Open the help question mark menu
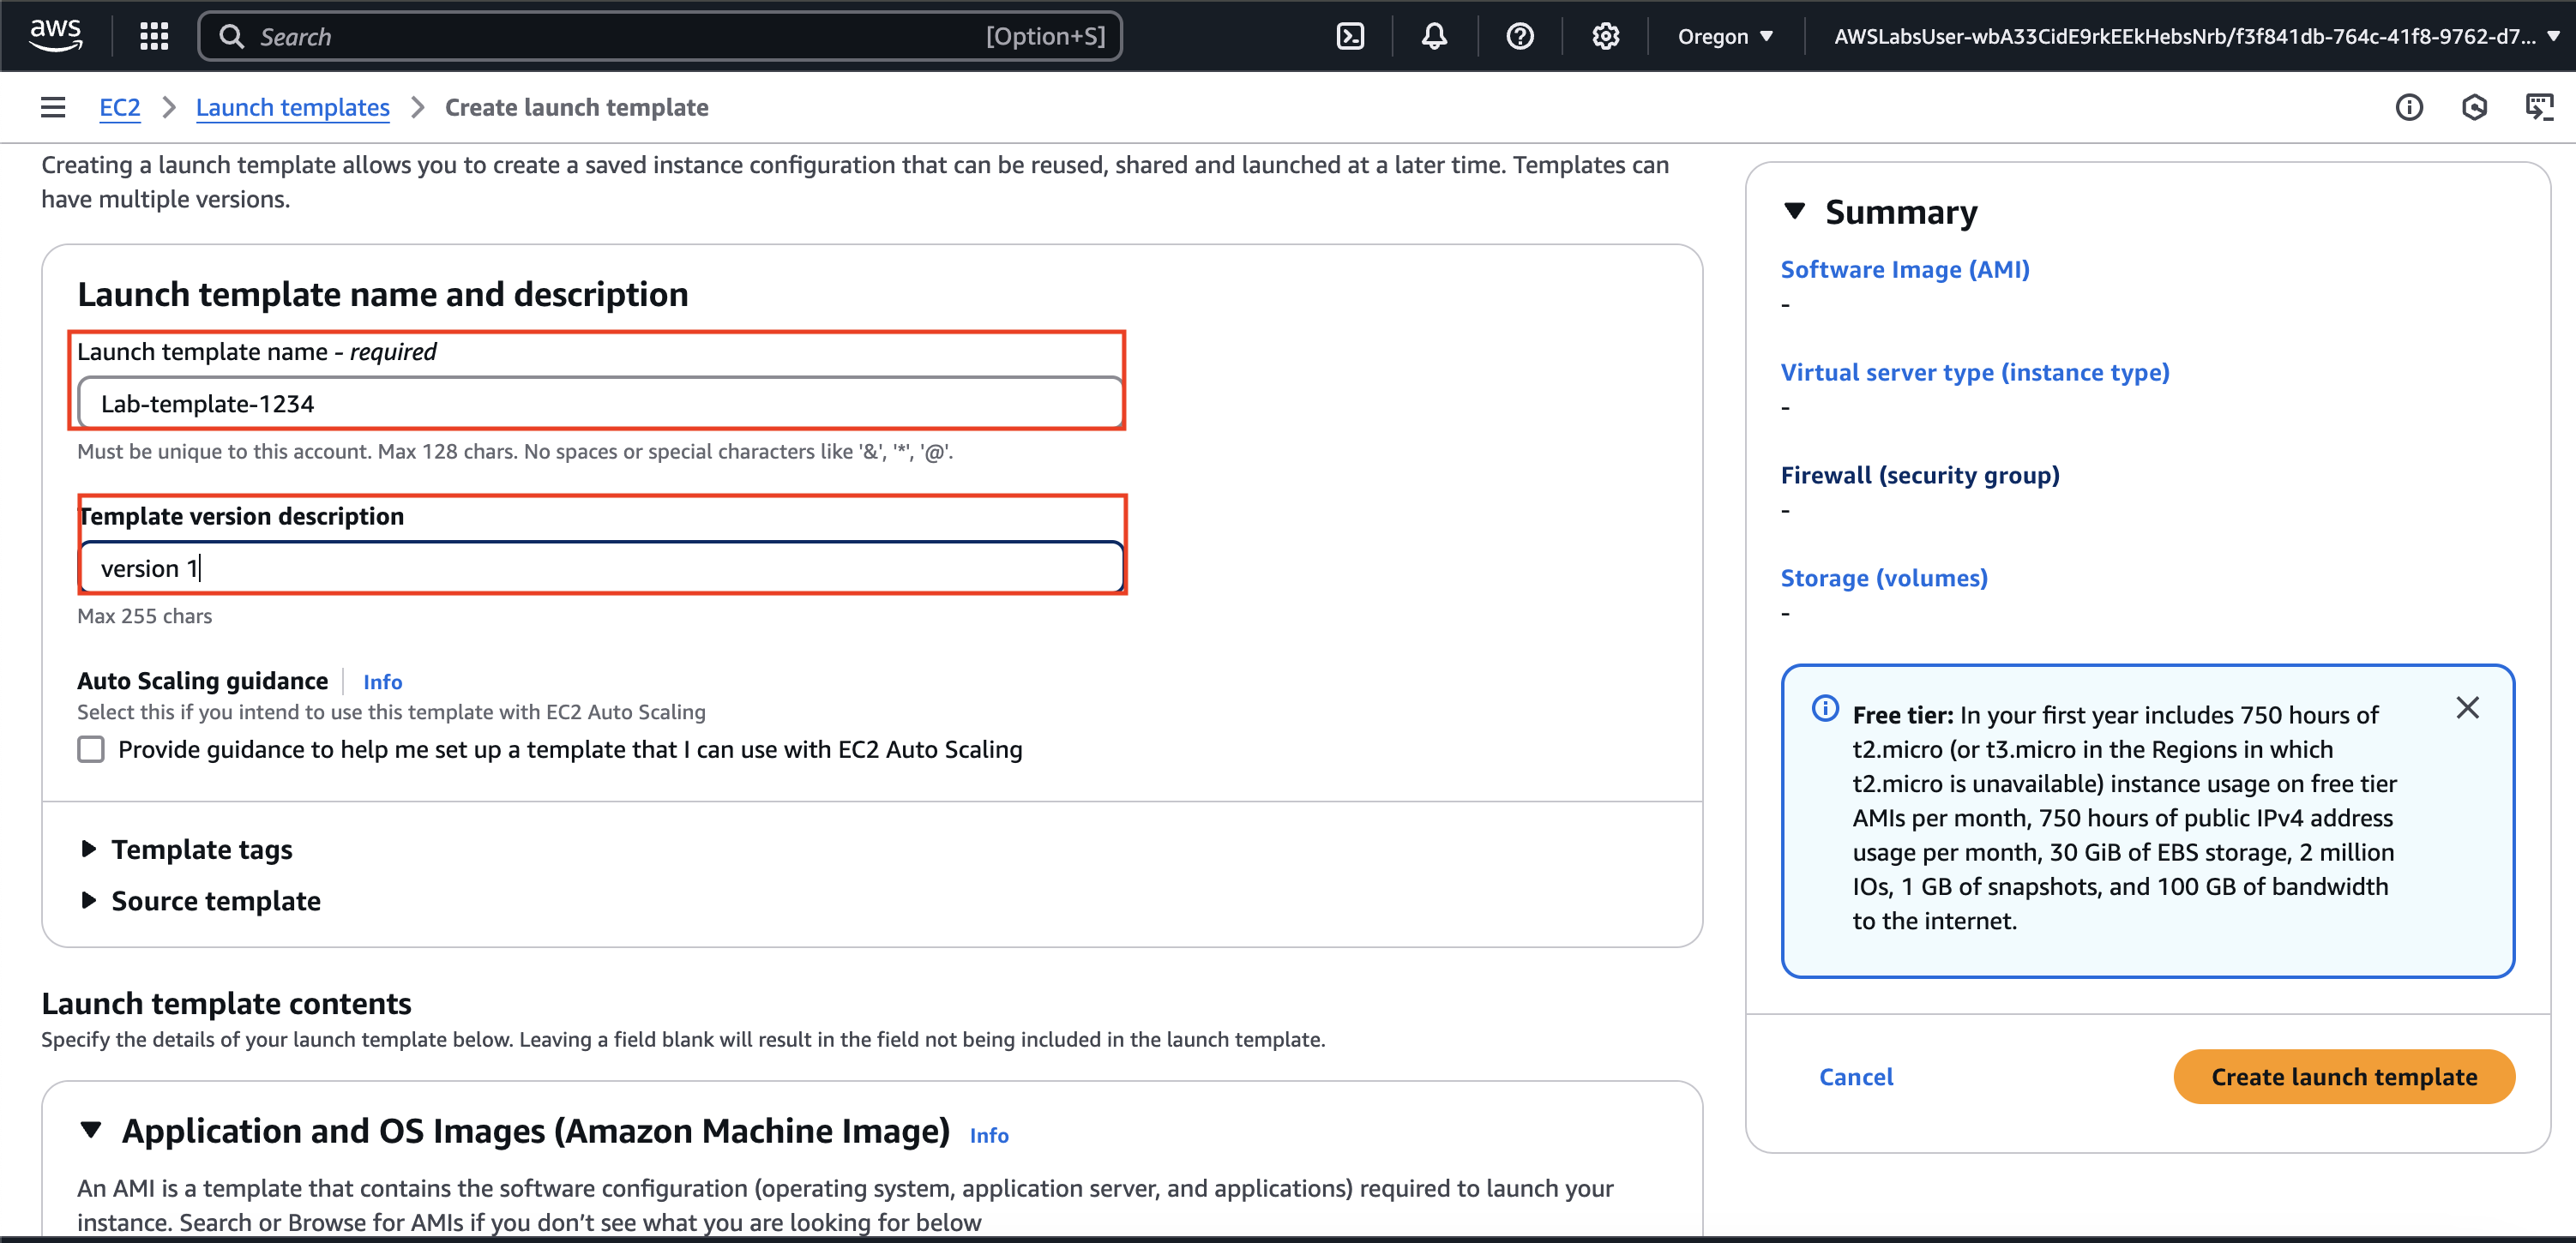2576x1243 pixels. 1519,37
